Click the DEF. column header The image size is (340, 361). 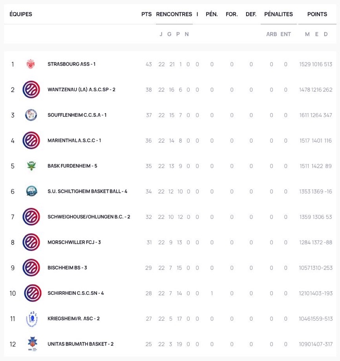(251, 14)
